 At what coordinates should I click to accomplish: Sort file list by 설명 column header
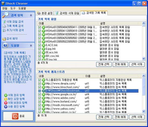118,23
